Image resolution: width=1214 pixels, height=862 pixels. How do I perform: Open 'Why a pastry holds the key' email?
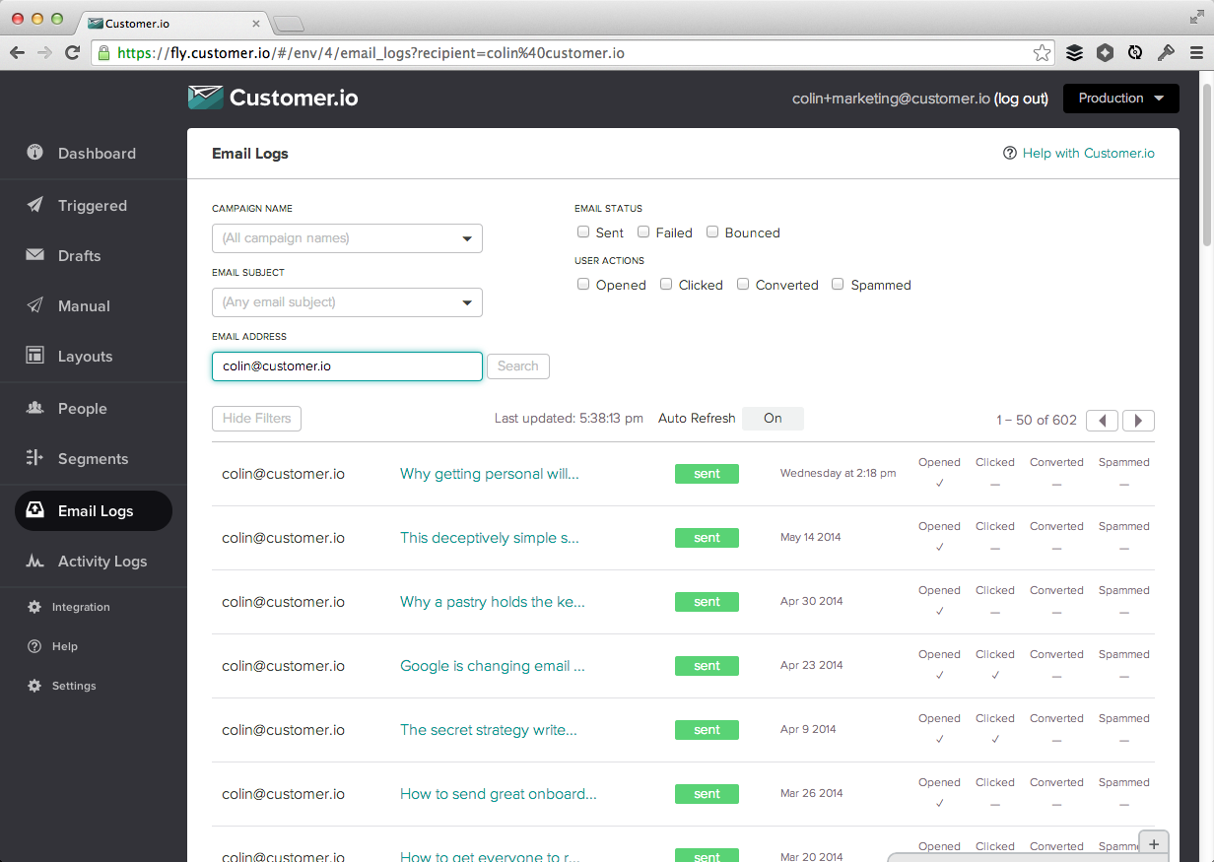[492, 601]
